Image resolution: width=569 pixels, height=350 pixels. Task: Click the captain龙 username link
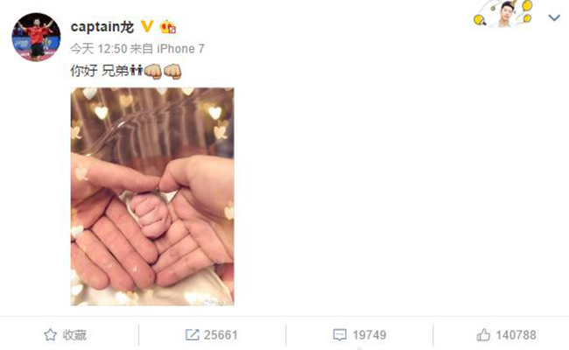(x=102, y=27)
